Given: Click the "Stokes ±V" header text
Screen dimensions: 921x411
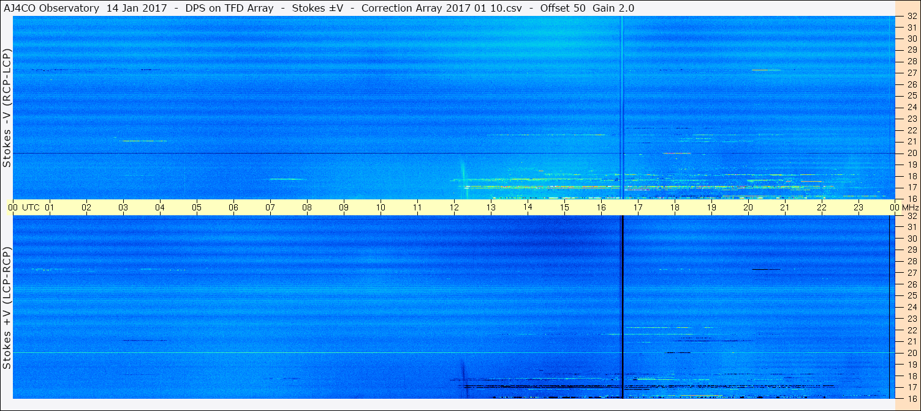Looking at the screenshot, I should (x=317, y=9).
